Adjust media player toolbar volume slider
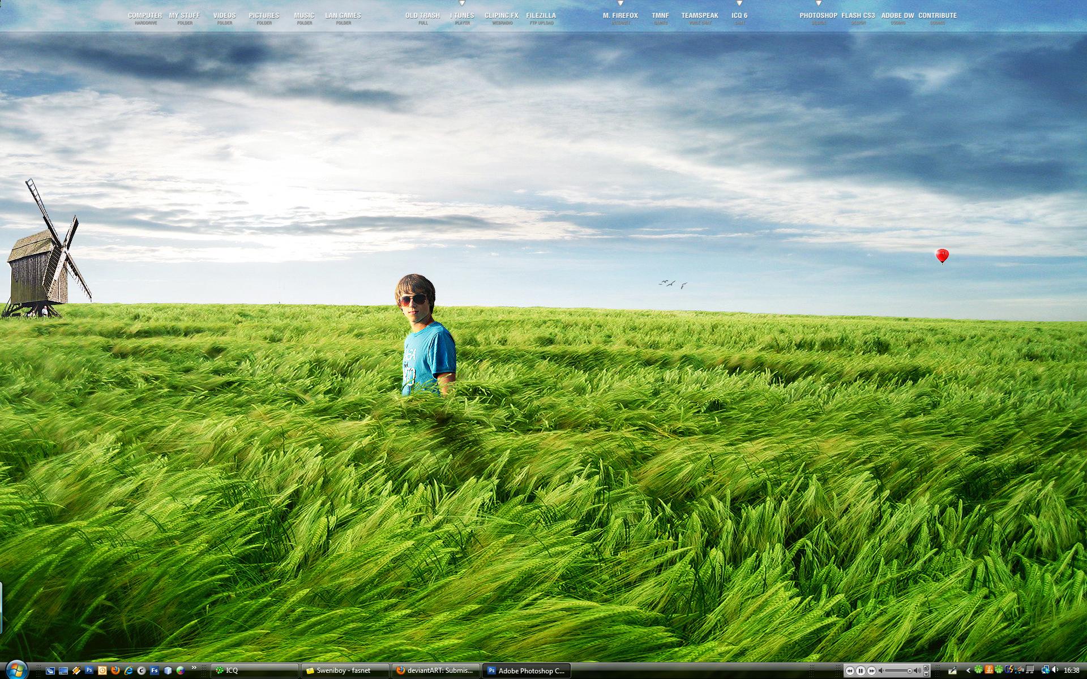This screenshot has height=679, width=1087. (x=898, y=671)
